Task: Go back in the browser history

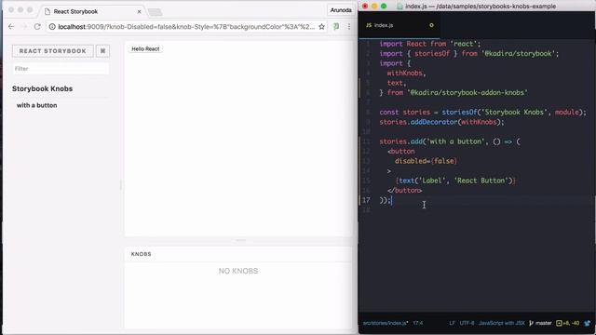Action: [11, 27]
